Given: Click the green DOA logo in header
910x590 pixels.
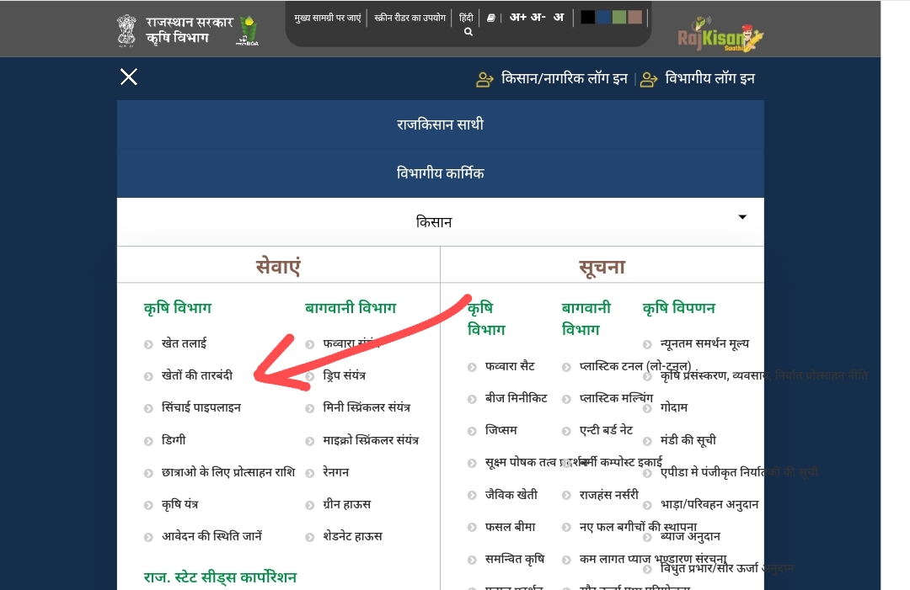Looking at the screenshot, I should (248, 30).
